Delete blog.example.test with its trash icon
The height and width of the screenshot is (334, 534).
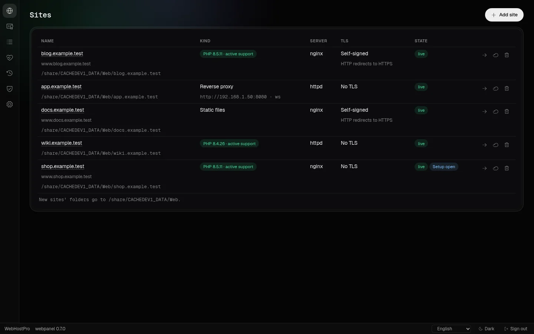click(507, 55)
